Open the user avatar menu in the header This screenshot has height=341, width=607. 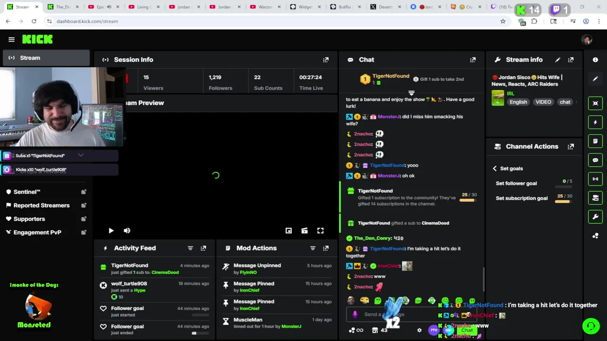tap(587, 40)
